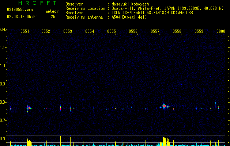Screen dimensions: 230x146
Task: Click the 0.7 kHz axis label
Action: point(3,120)
